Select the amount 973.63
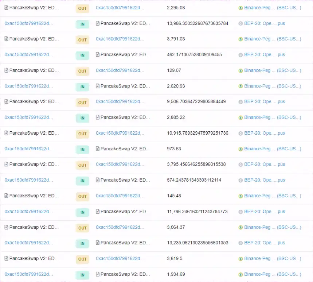 point(174,149)
